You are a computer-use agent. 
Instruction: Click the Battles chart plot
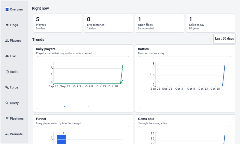[185, 82]
